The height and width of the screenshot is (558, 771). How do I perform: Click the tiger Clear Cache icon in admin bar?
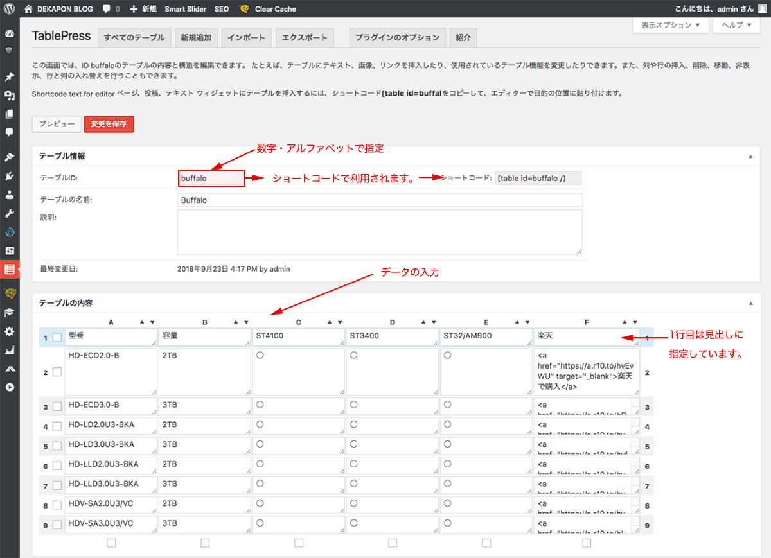tap(244, 9)
